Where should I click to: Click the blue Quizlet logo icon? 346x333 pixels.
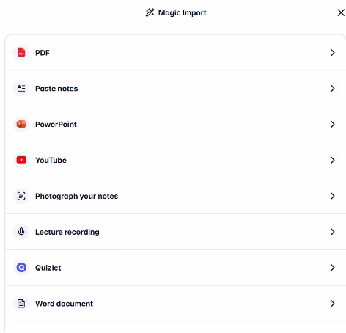coord(21,268)
